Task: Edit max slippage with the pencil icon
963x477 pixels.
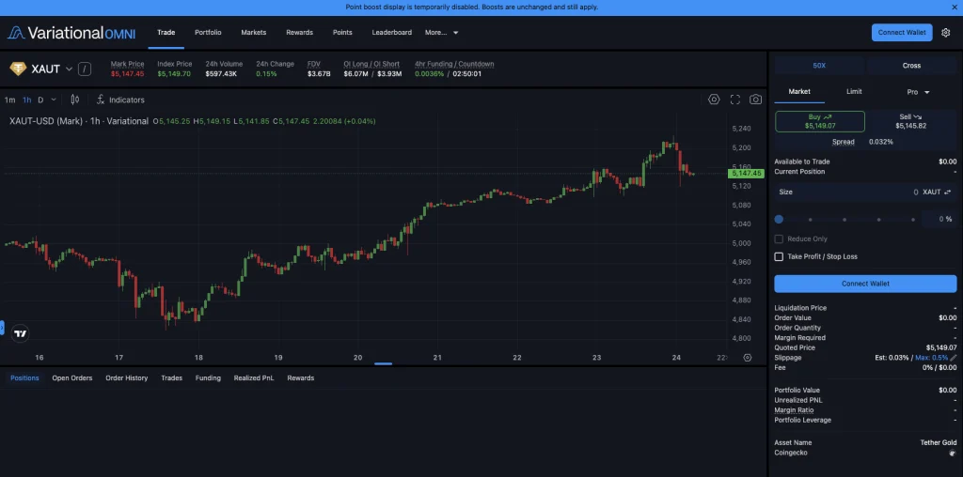Action: pyautogui.click(x=954, y=358)
